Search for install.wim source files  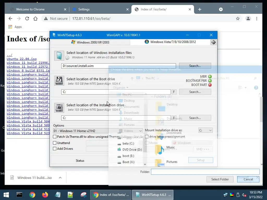click(195, 66)
